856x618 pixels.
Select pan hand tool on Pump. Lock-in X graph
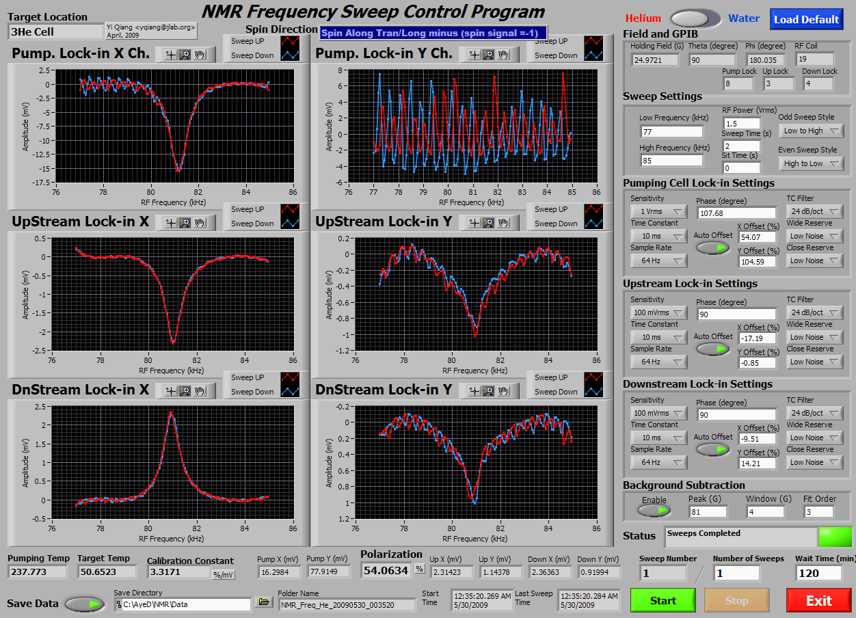pyautogui.click(x=200, y=55)
